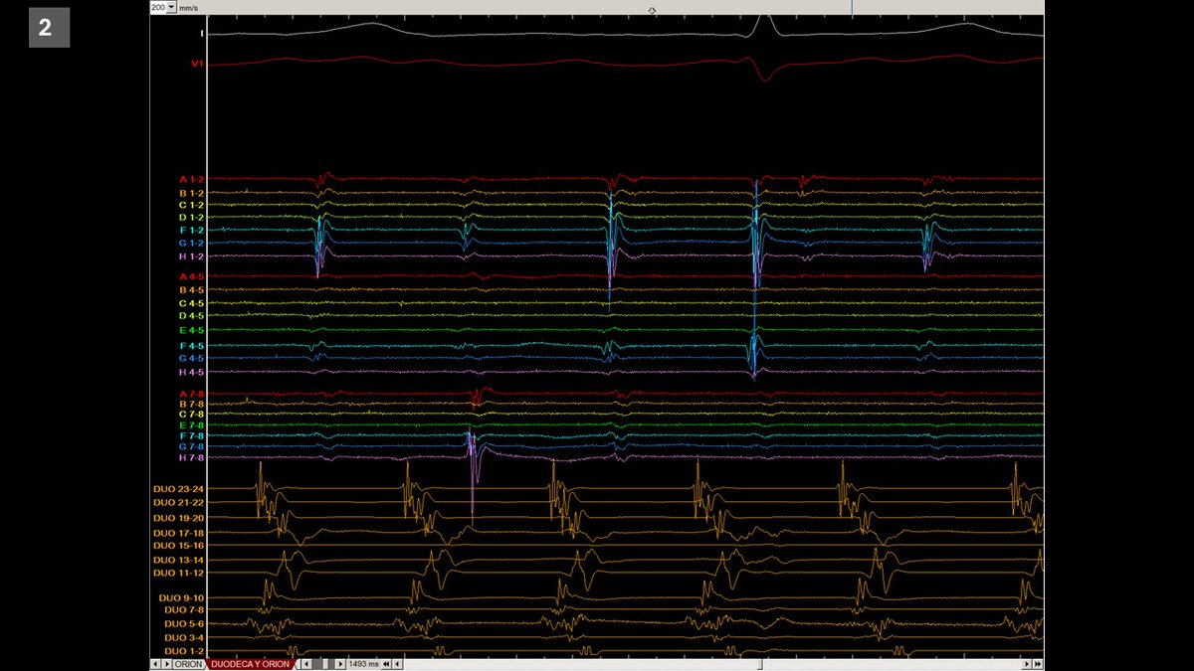Select the G 7-8 channel label
This screenshot has width=1194, height=671.
[x=191, y=447]
